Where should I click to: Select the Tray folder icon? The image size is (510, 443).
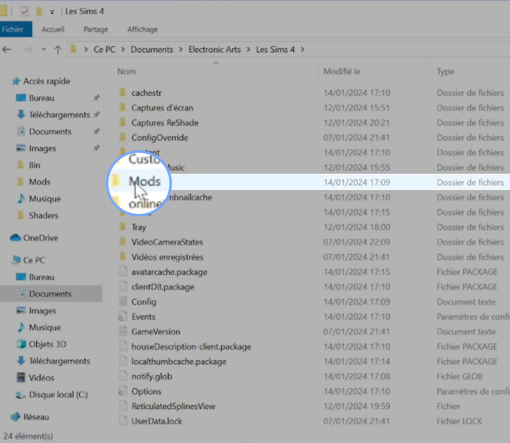[x=123, y=227]
